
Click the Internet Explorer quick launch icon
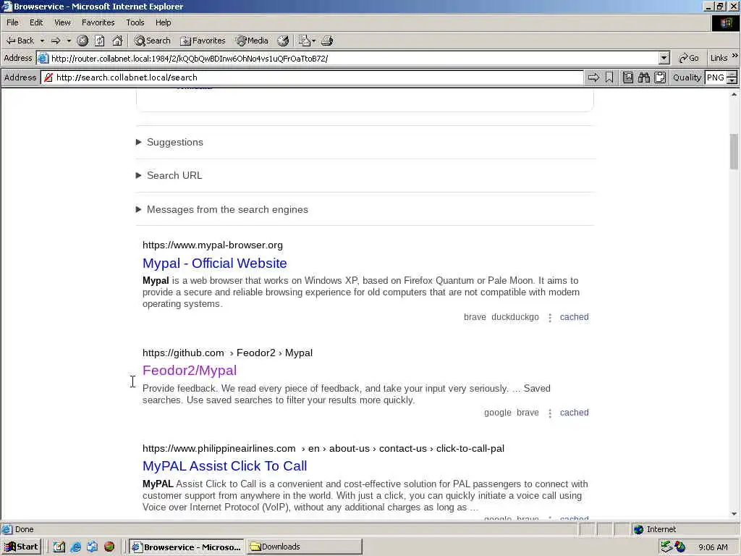coord(75,547)
